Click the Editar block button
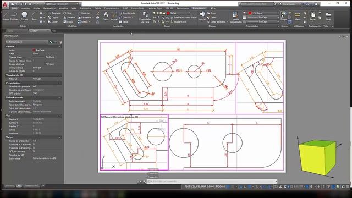352x198 pixels. pos(211,17)
